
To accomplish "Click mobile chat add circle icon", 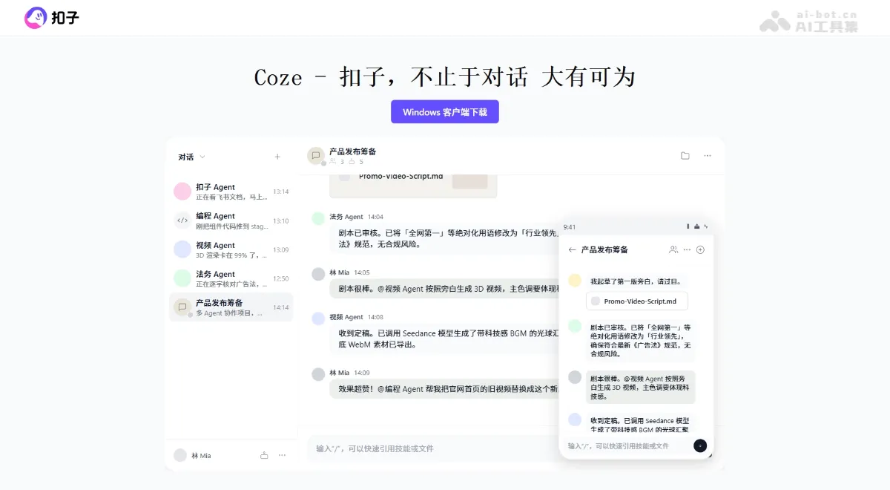I will [x=700, y=249].
